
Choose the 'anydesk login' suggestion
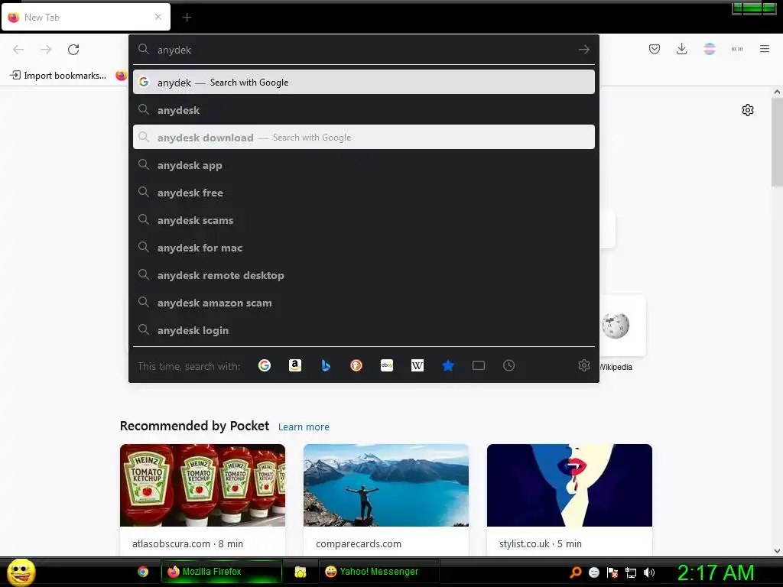[363, 330]
